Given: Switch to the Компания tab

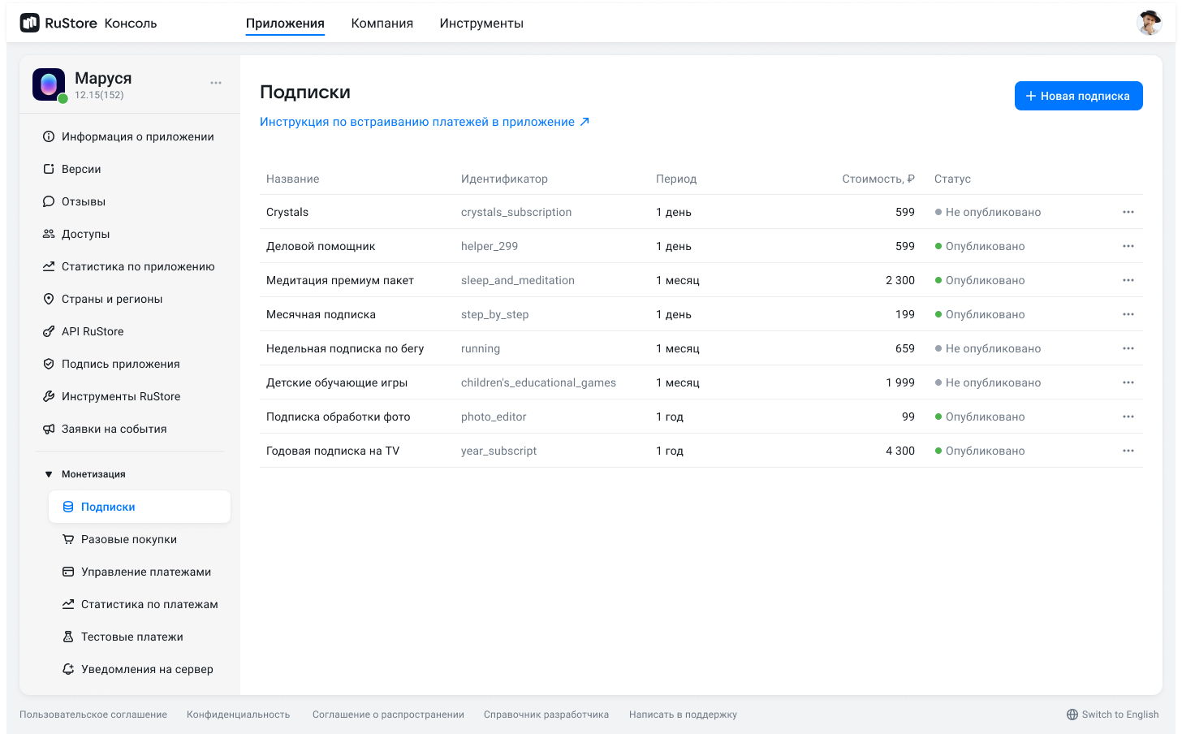Looking at the screenshot, I should [x=382, y=24].
